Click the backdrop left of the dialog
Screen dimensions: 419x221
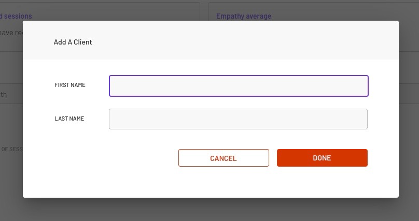(11, 120)
